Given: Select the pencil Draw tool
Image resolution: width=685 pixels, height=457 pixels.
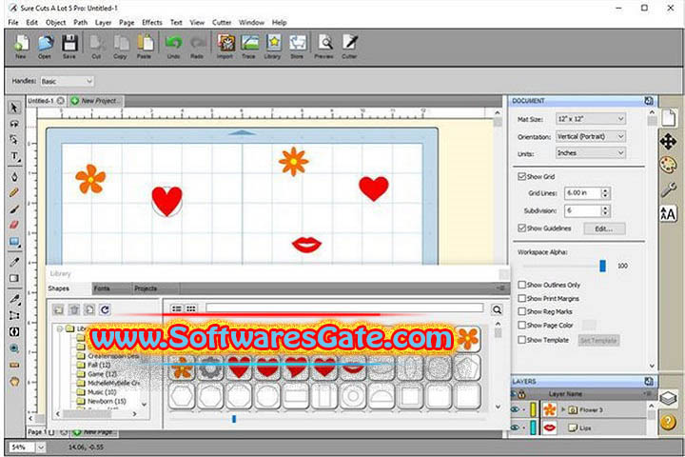Looking at the screenshot, I should pyautogui.click(x=14, y=193).
